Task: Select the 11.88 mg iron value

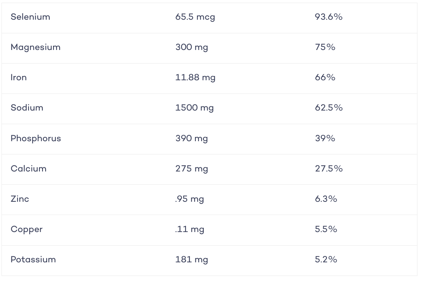Action: pyautogui.click(x=195, y=78)
